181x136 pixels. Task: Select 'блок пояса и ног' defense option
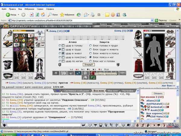(91, 57)
